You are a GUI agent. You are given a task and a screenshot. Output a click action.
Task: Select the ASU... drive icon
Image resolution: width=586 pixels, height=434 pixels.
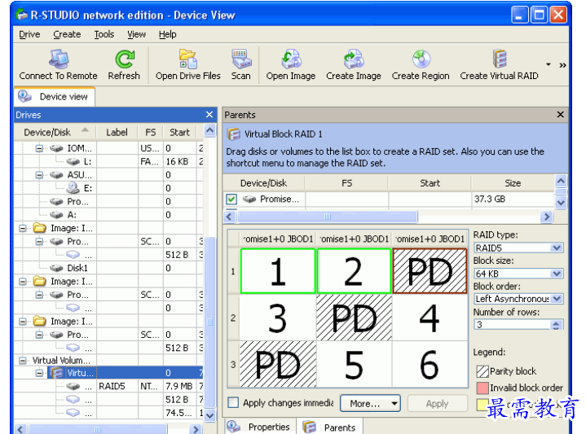[x=56, y=175]
